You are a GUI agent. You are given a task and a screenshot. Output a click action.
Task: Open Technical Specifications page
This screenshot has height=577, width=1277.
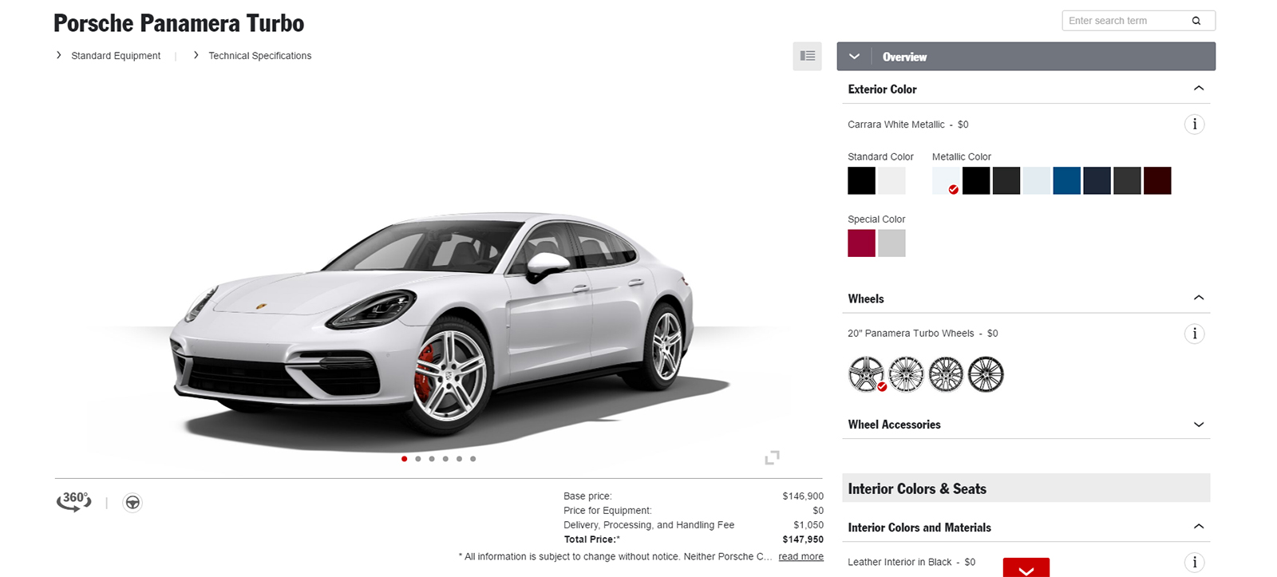coord(259,56)
